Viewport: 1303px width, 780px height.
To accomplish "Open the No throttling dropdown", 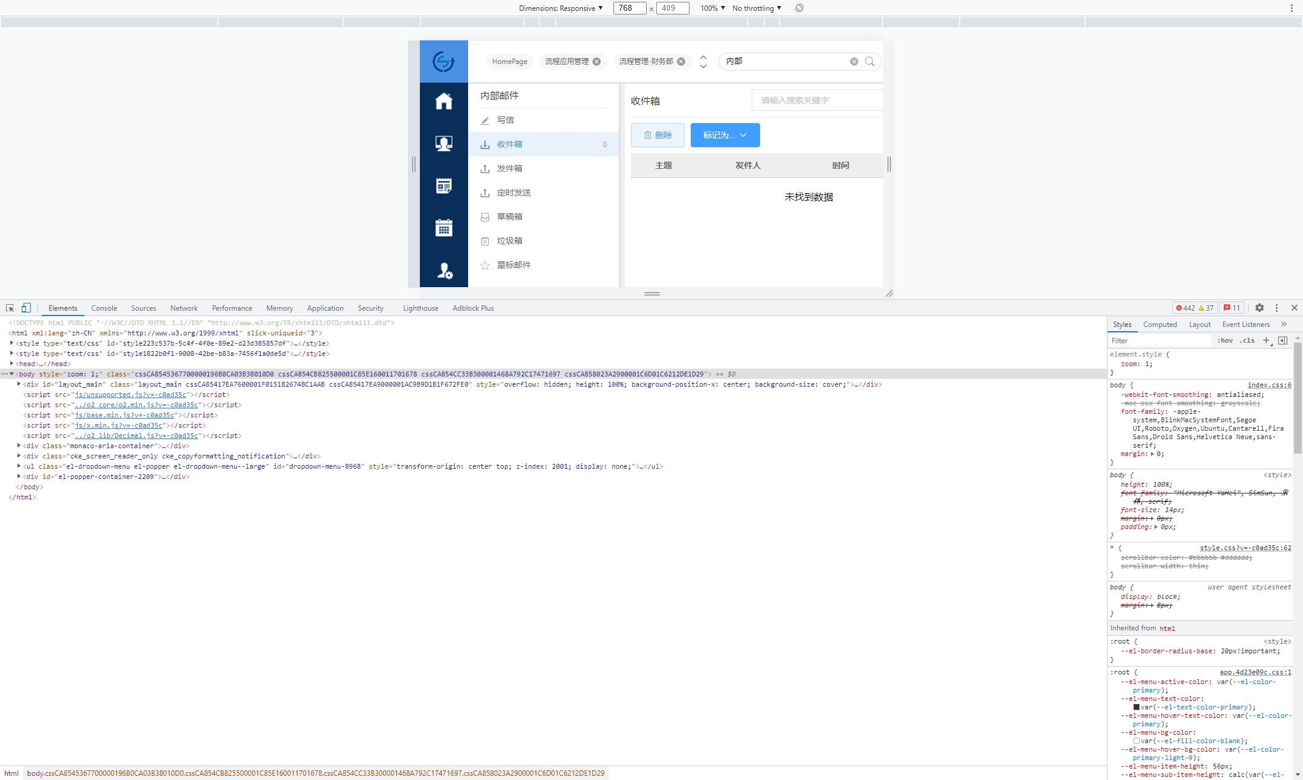I will pos(756,8).
